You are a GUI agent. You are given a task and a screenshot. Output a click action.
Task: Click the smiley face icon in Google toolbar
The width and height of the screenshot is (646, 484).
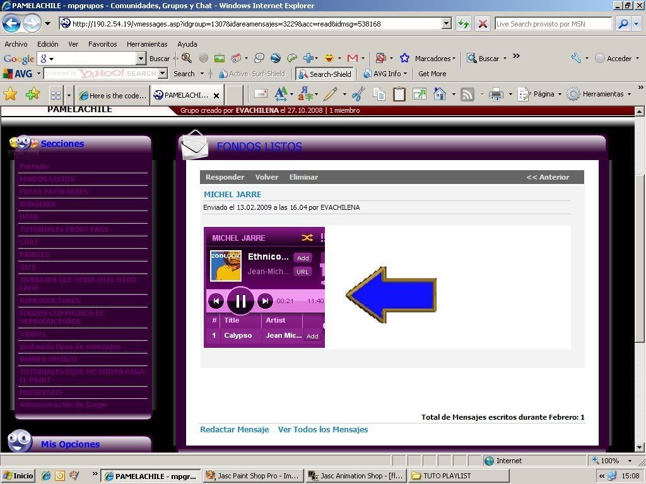(329, 59)
